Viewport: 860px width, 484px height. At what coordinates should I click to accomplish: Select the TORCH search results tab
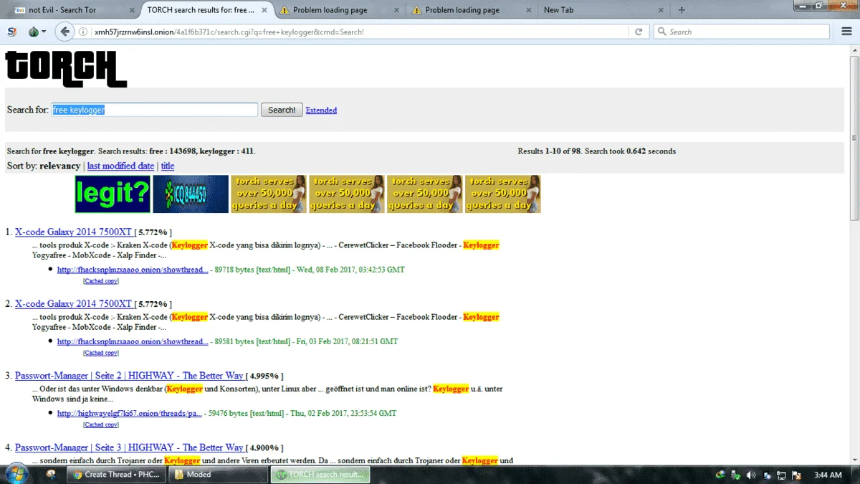tap(208, 10)
